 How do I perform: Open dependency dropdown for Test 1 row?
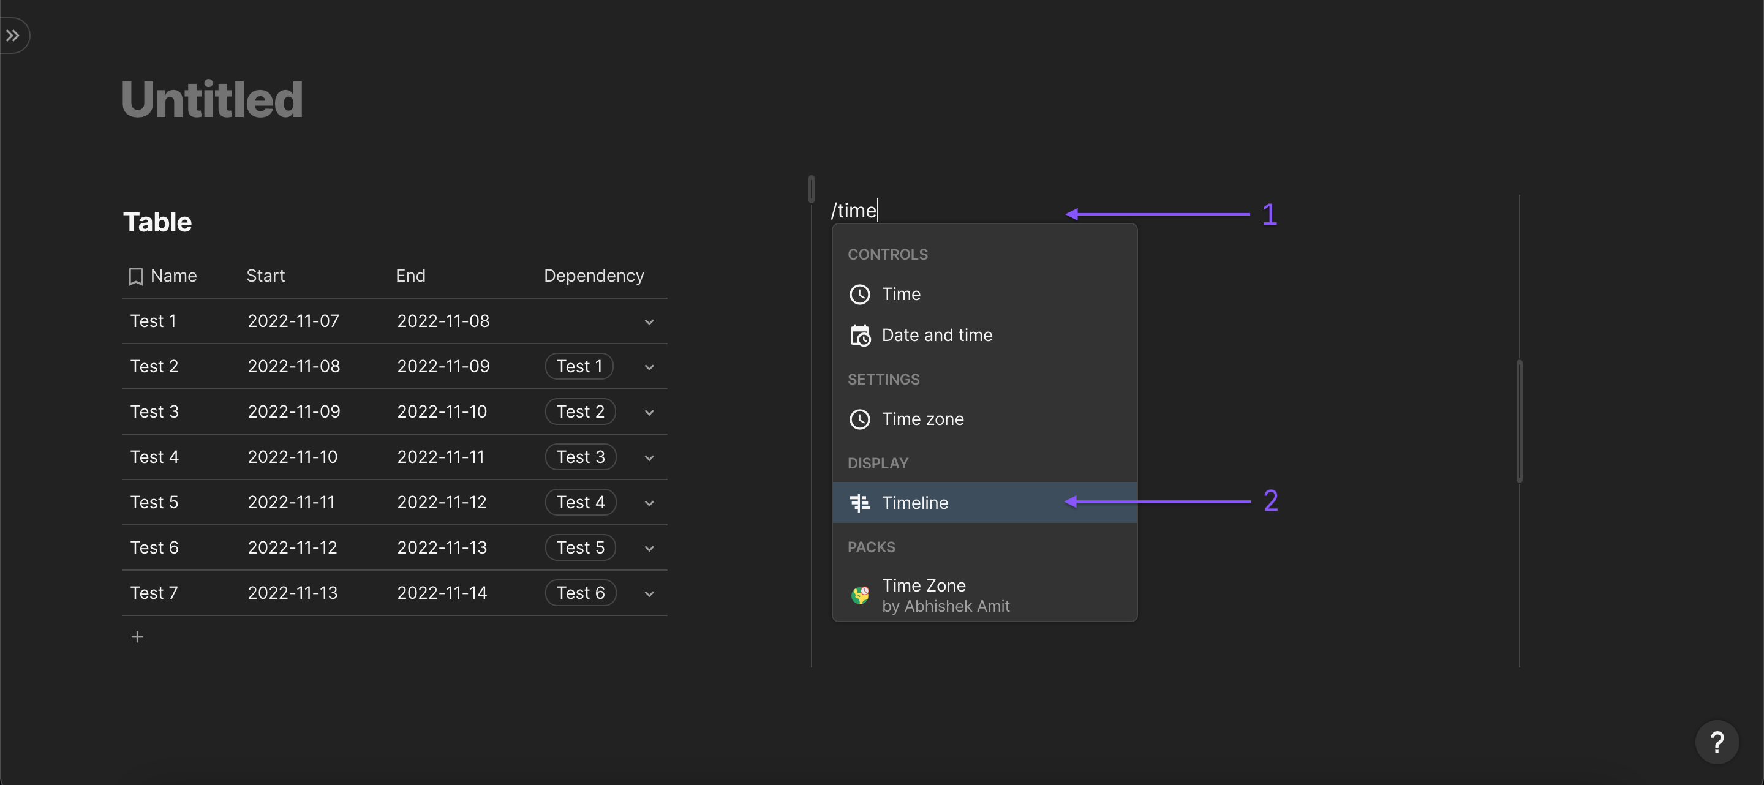coord(649,321)
